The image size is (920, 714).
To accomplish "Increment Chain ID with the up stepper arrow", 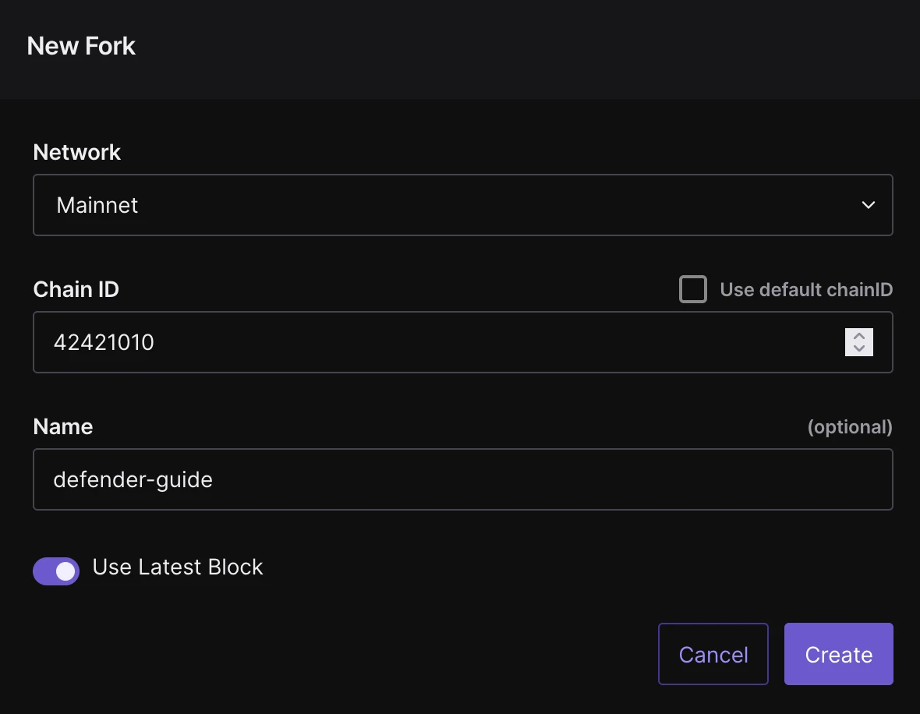I will coord(859,336).
